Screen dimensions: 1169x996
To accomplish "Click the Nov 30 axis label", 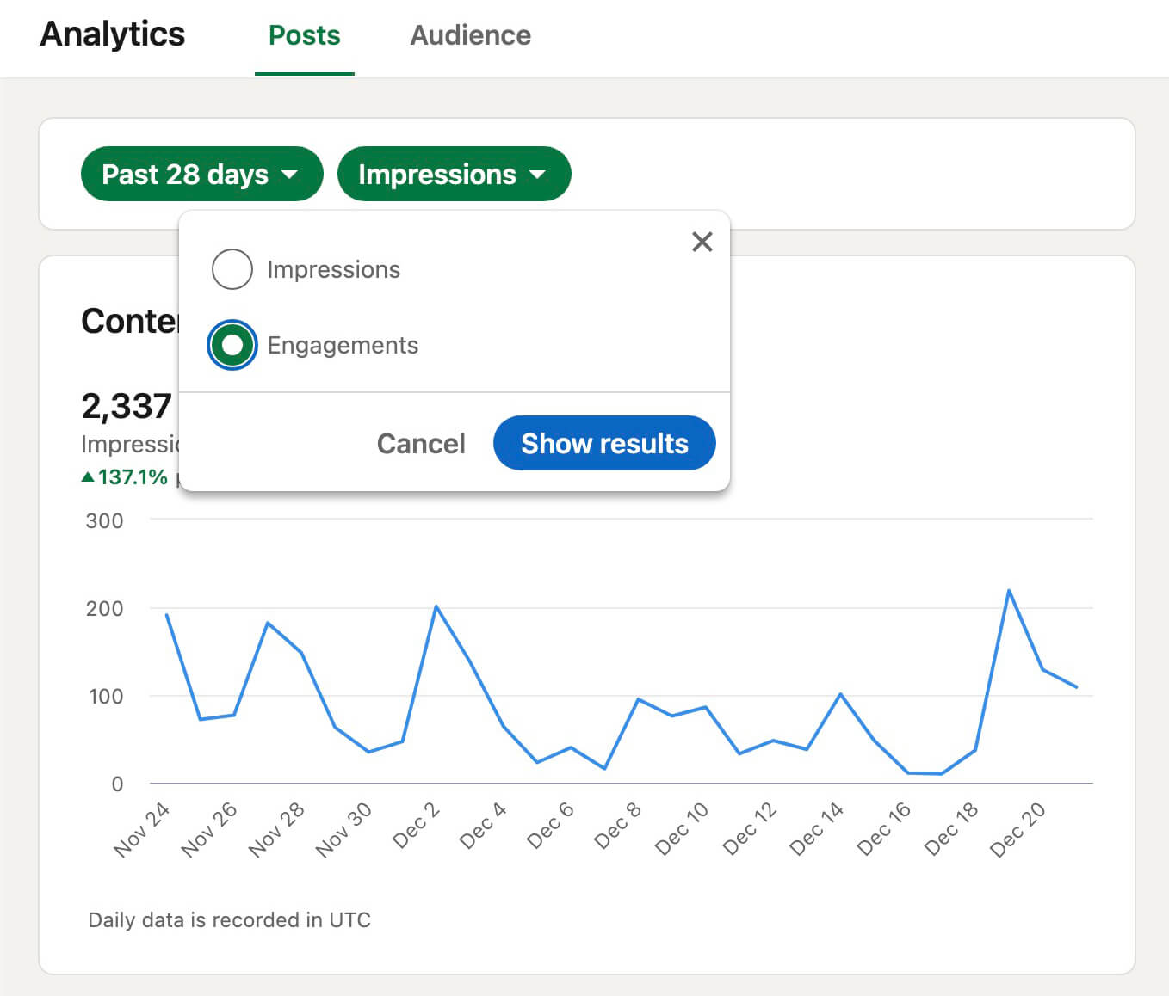I will click(343, 829).
